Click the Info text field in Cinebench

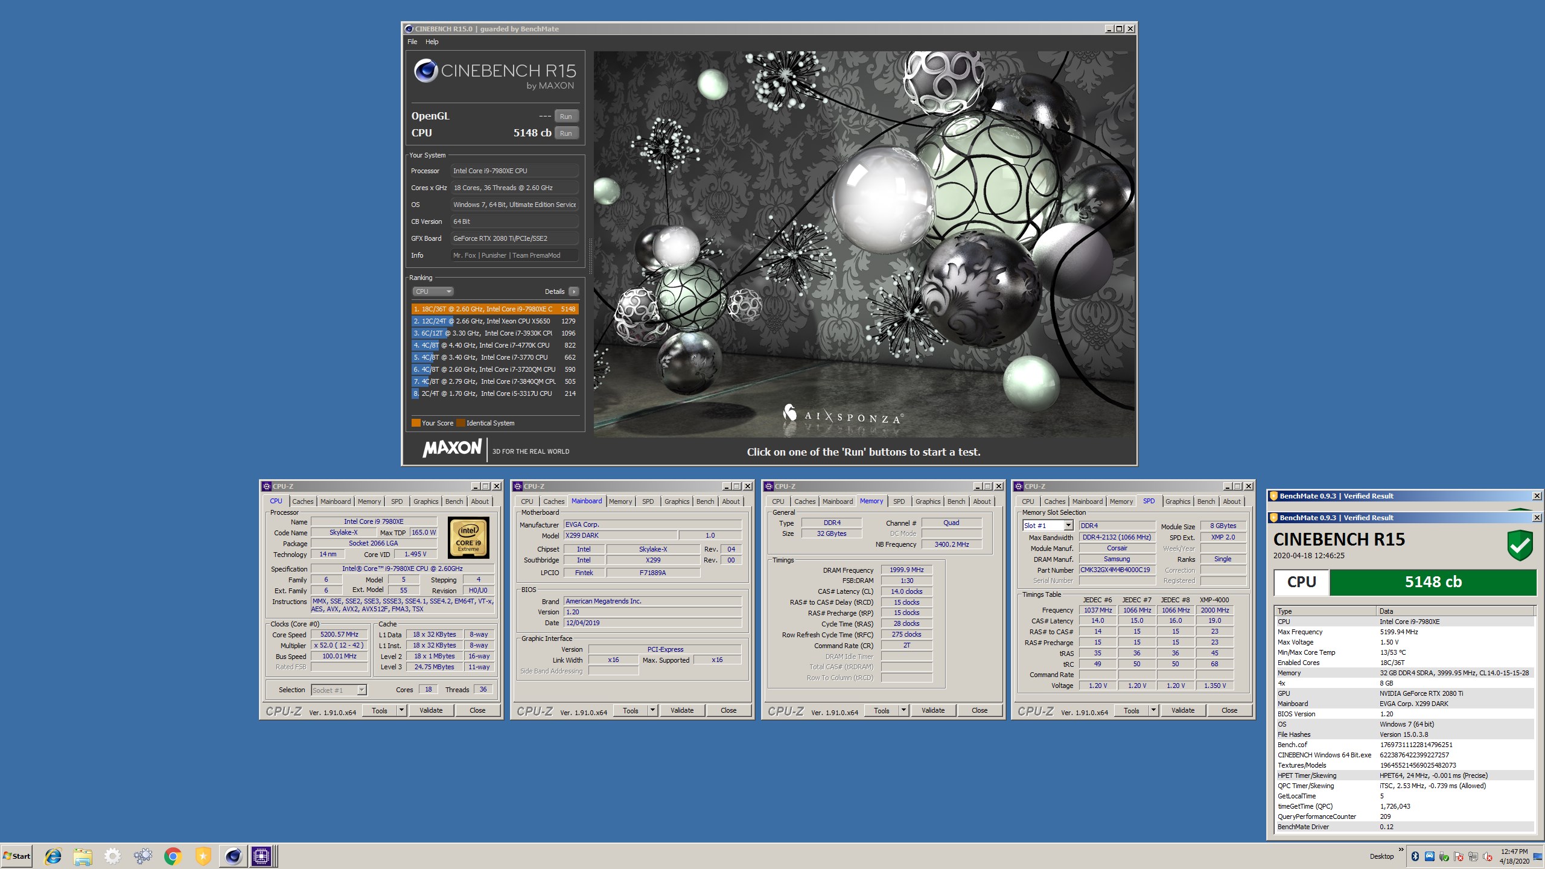pyautogui.click(x=514, y=255)
